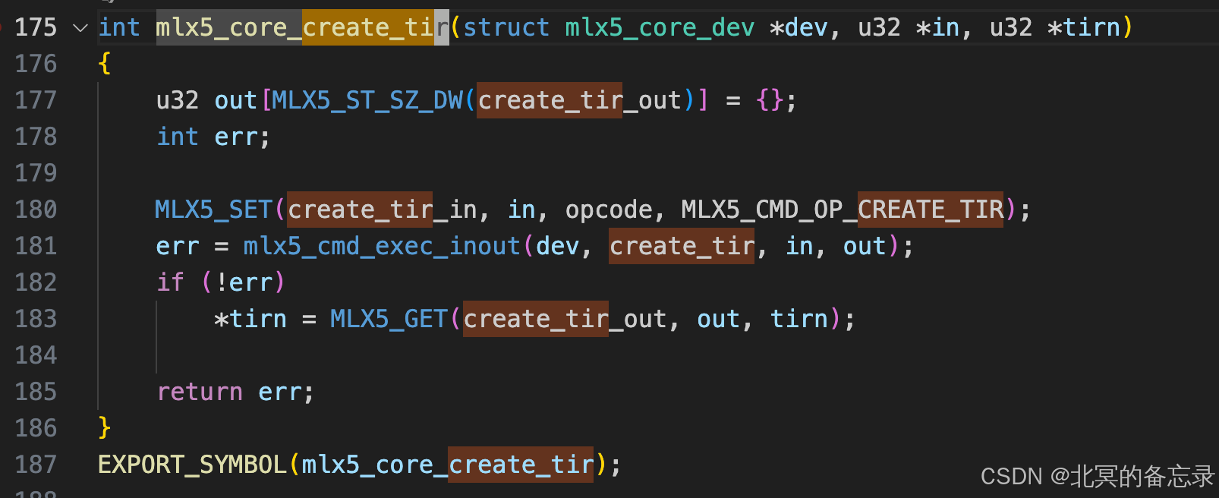The height and width of the screenshot is (498, 1219).
Task: Collapse the function fold chevron at line 175
Action: pyautogui.click(x=80, y=28)
